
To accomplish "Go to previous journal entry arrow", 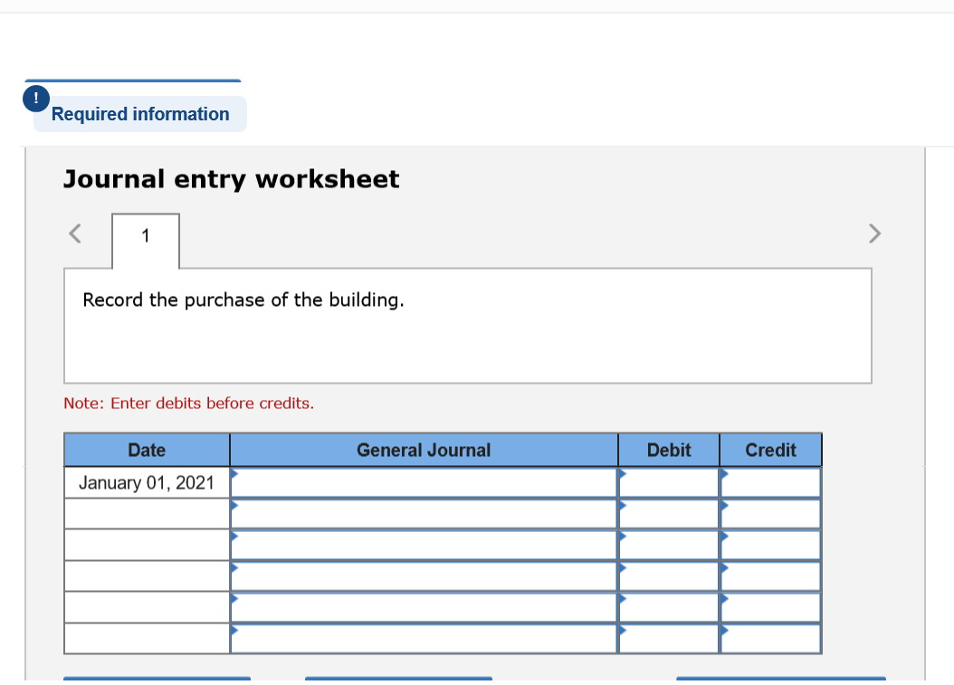I will [75, 233].
